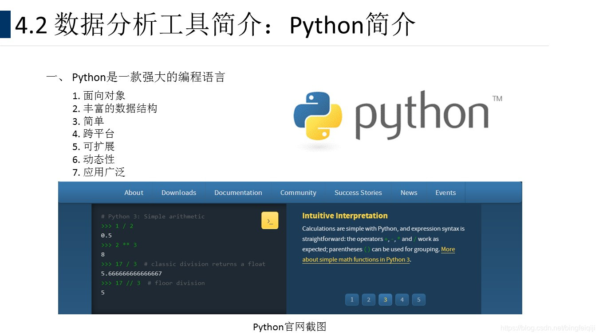
Task: Open the Community menu item
Action: [x=298, y=193]
